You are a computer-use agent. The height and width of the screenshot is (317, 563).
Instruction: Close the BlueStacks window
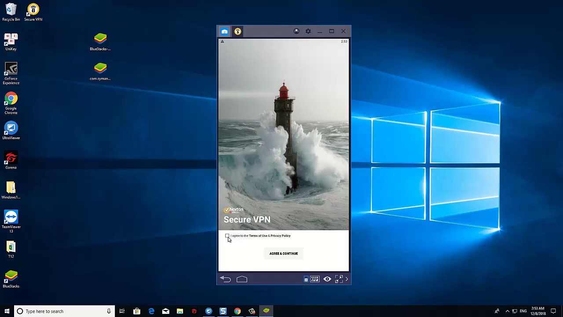click(343, 31)
